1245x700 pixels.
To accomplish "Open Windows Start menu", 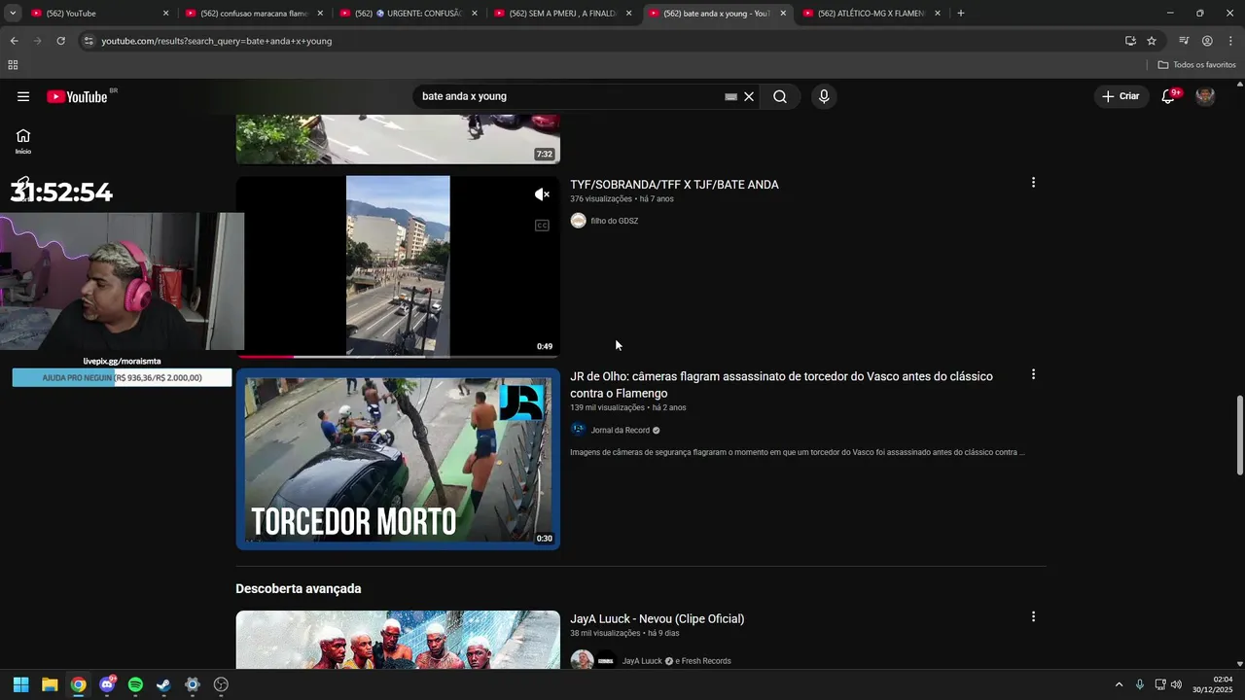I will coord(20,684).
